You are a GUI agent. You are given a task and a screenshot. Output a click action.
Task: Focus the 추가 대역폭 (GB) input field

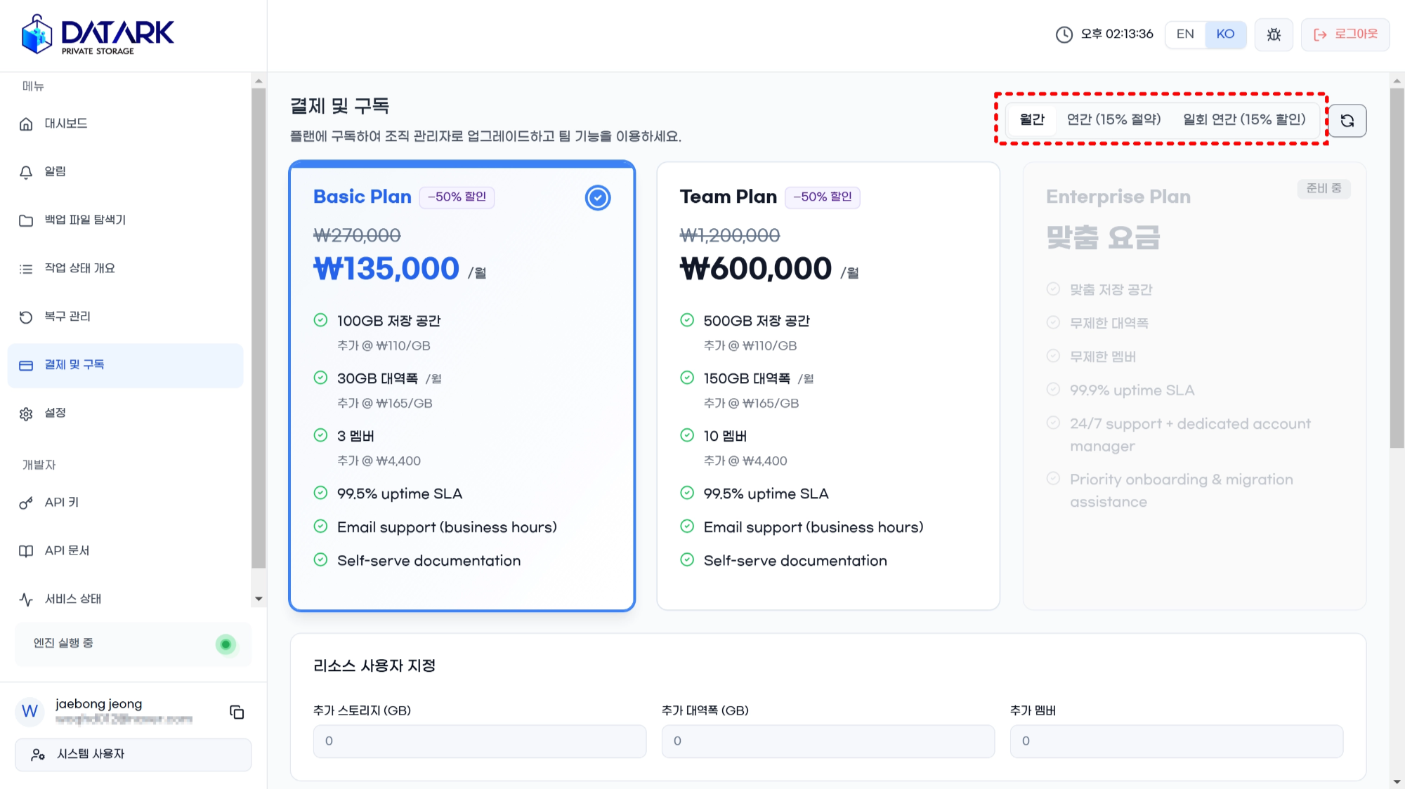828,741
